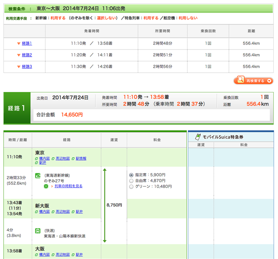This screenshot has height=259, width=278.
Task: Click the '経路' column header in the detail table
Action: [x=66, y=140]
